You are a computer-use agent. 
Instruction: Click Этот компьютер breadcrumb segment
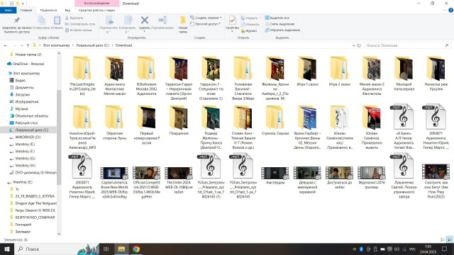tap(56, 45)
